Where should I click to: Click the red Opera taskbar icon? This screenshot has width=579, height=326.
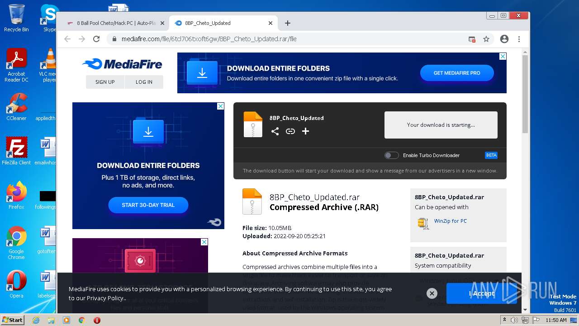point(97,320)
